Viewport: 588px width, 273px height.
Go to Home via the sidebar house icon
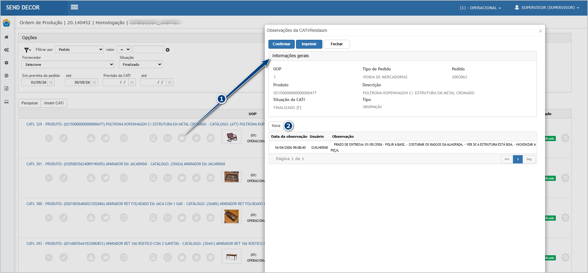point(6,37)
